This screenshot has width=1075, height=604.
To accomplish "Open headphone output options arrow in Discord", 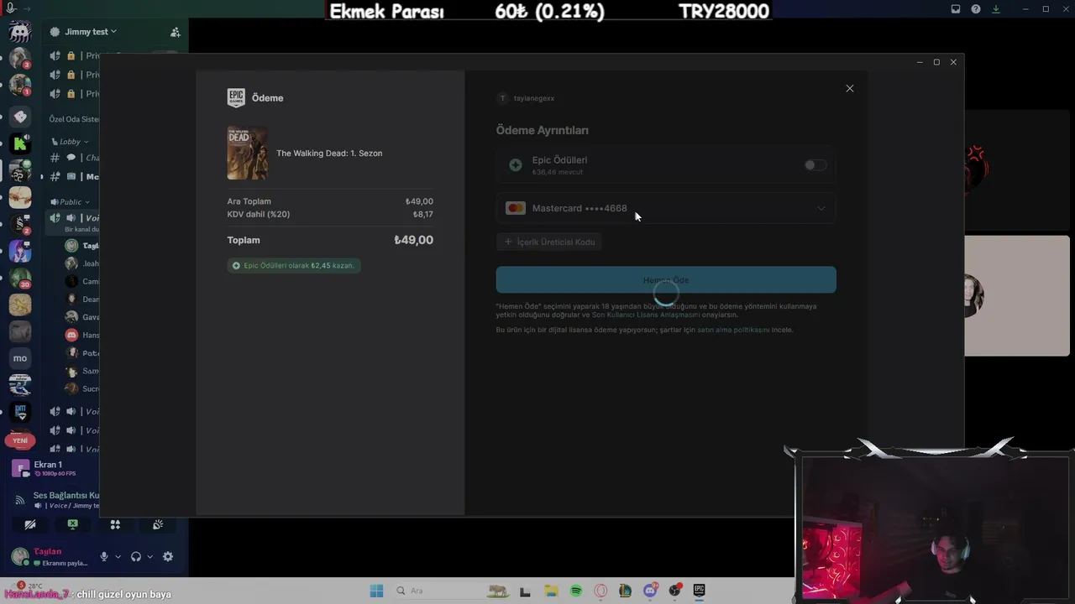I will (150, 556).
